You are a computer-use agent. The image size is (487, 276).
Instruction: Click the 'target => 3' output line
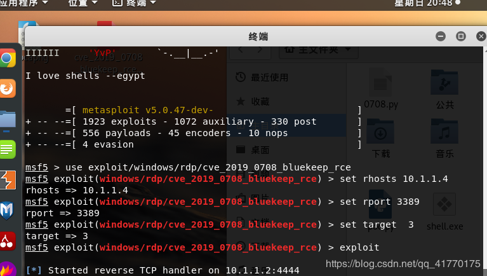tap(57, 236)
